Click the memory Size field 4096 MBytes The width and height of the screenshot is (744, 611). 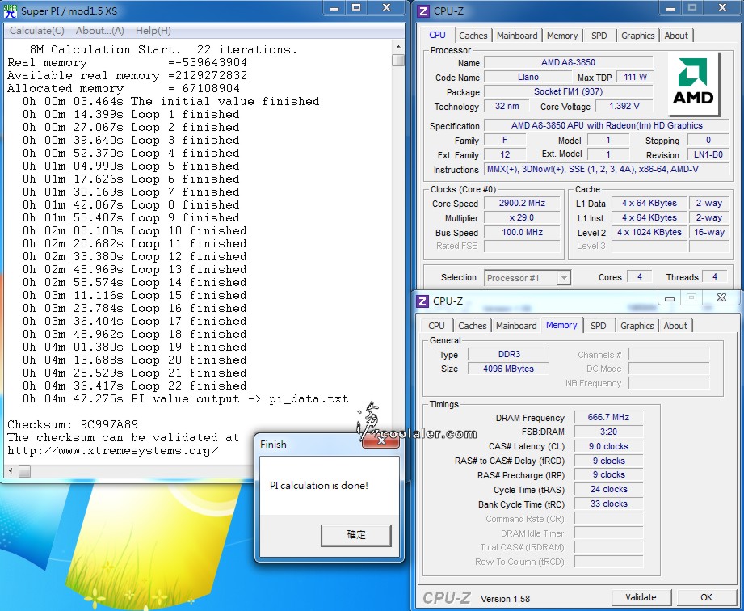(x=509, y=369)
